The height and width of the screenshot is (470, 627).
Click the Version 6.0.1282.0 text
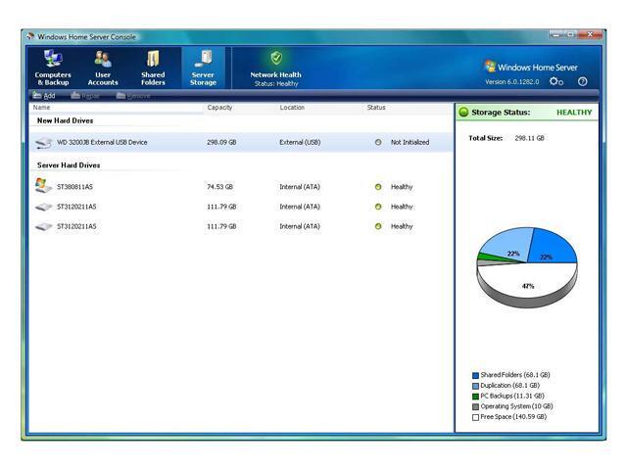pyautogui.click(x=511, y=82)
